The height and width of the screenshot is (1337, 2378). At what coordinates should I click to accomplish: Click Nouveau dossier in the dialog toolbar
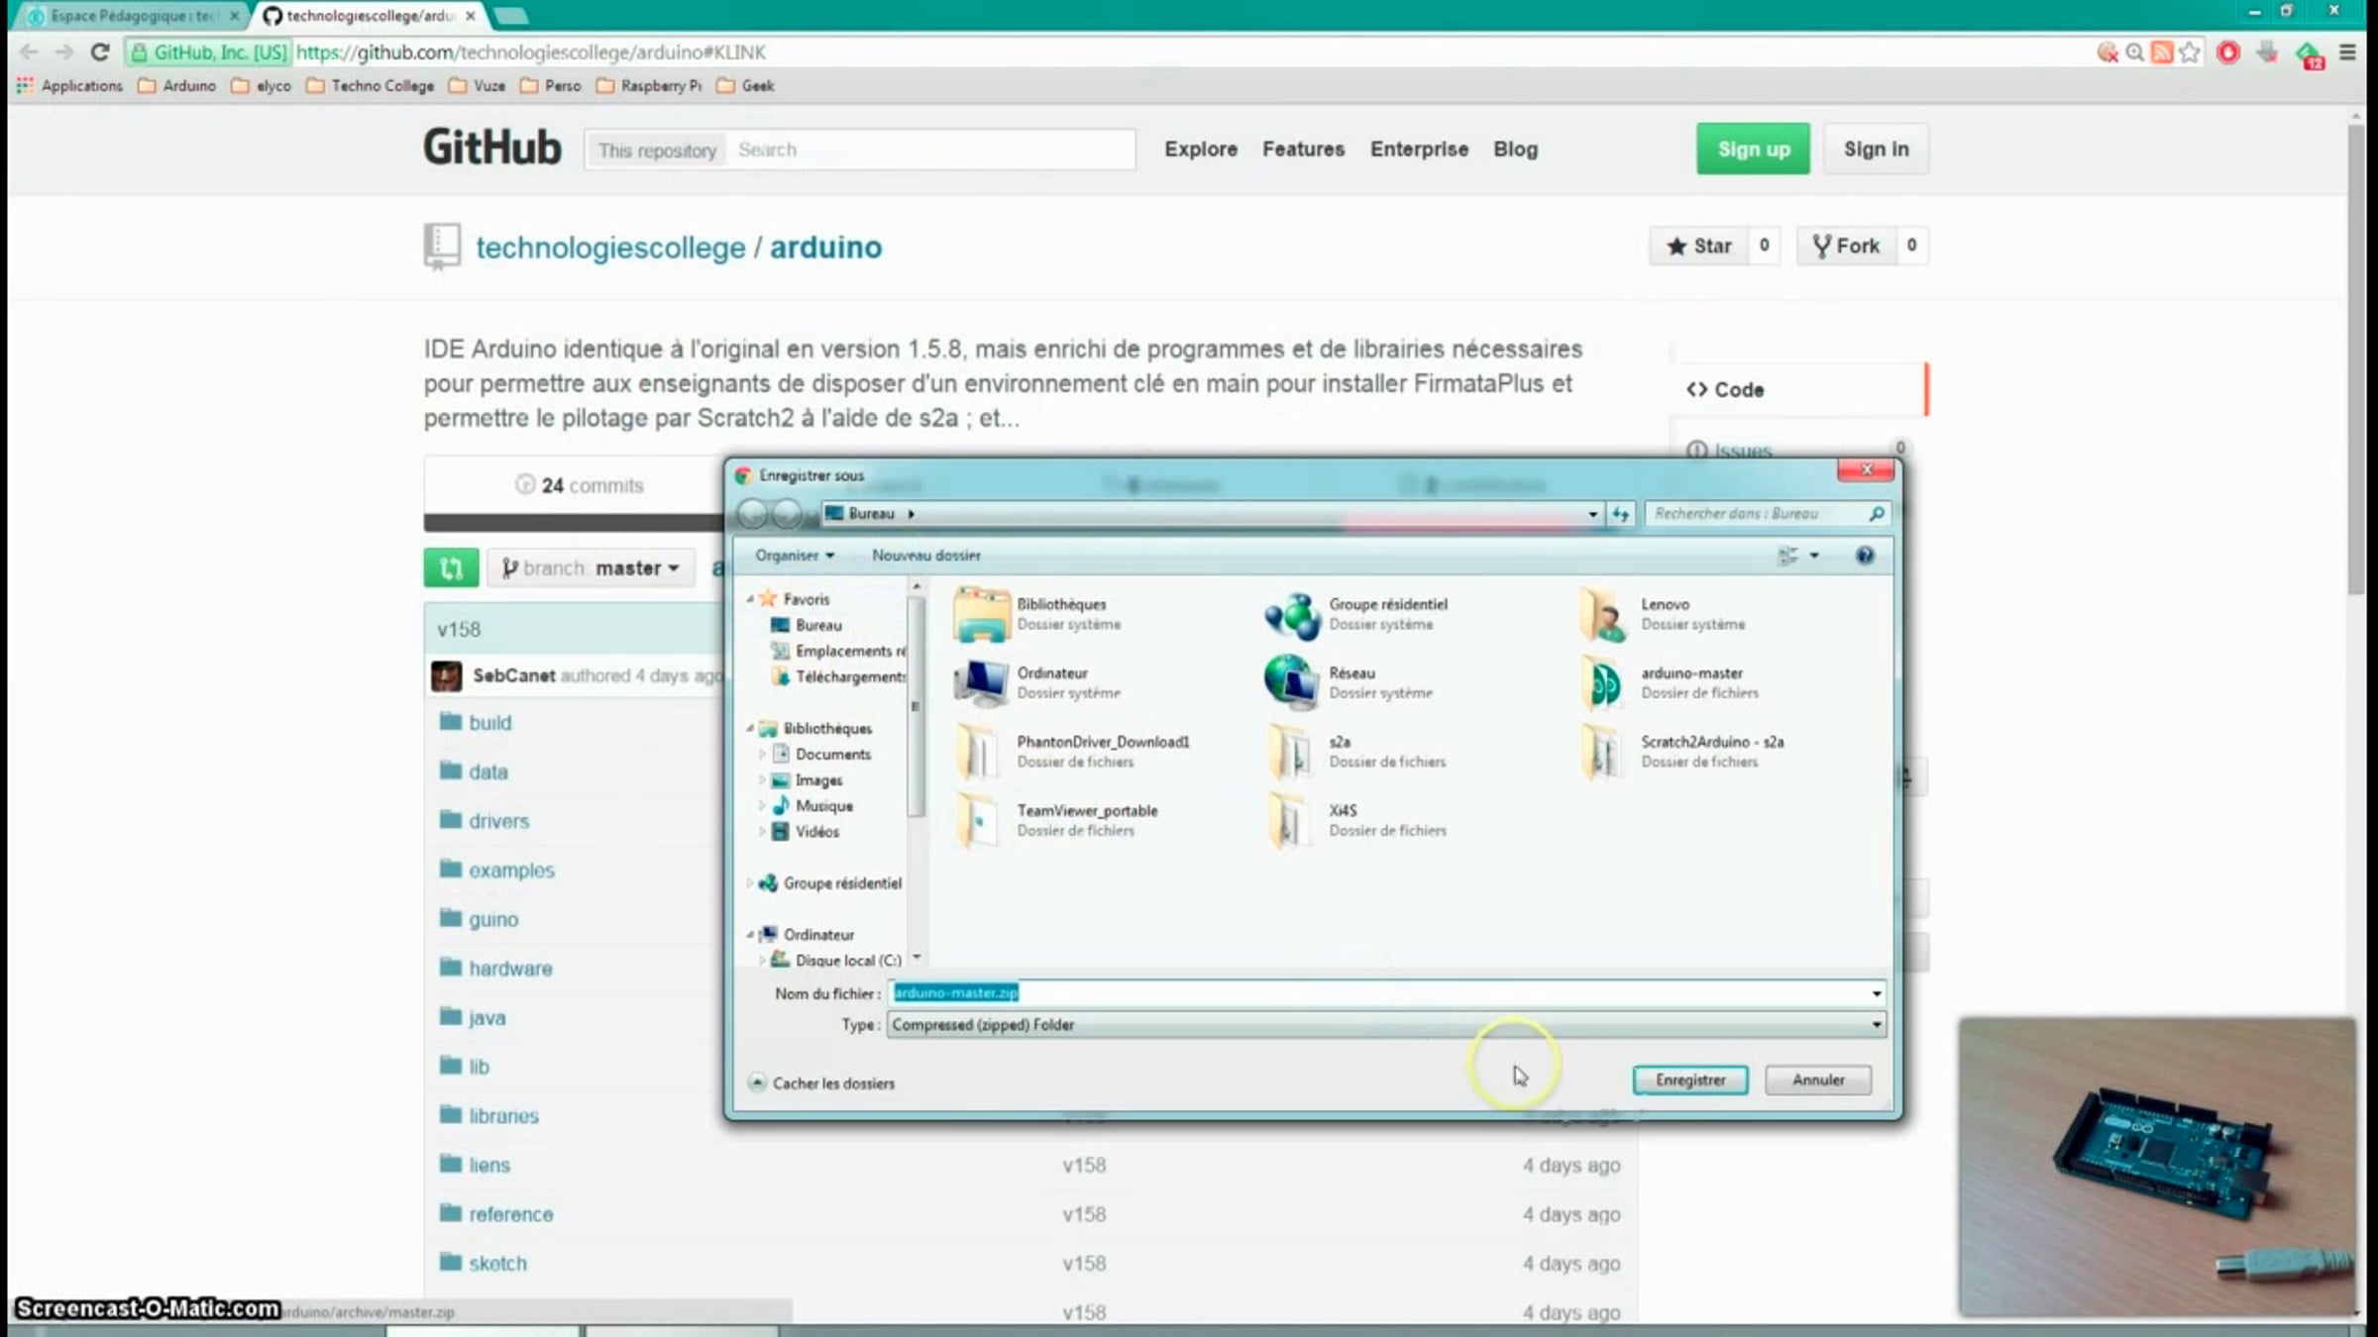pyautogui.click(x=926, y=556)
